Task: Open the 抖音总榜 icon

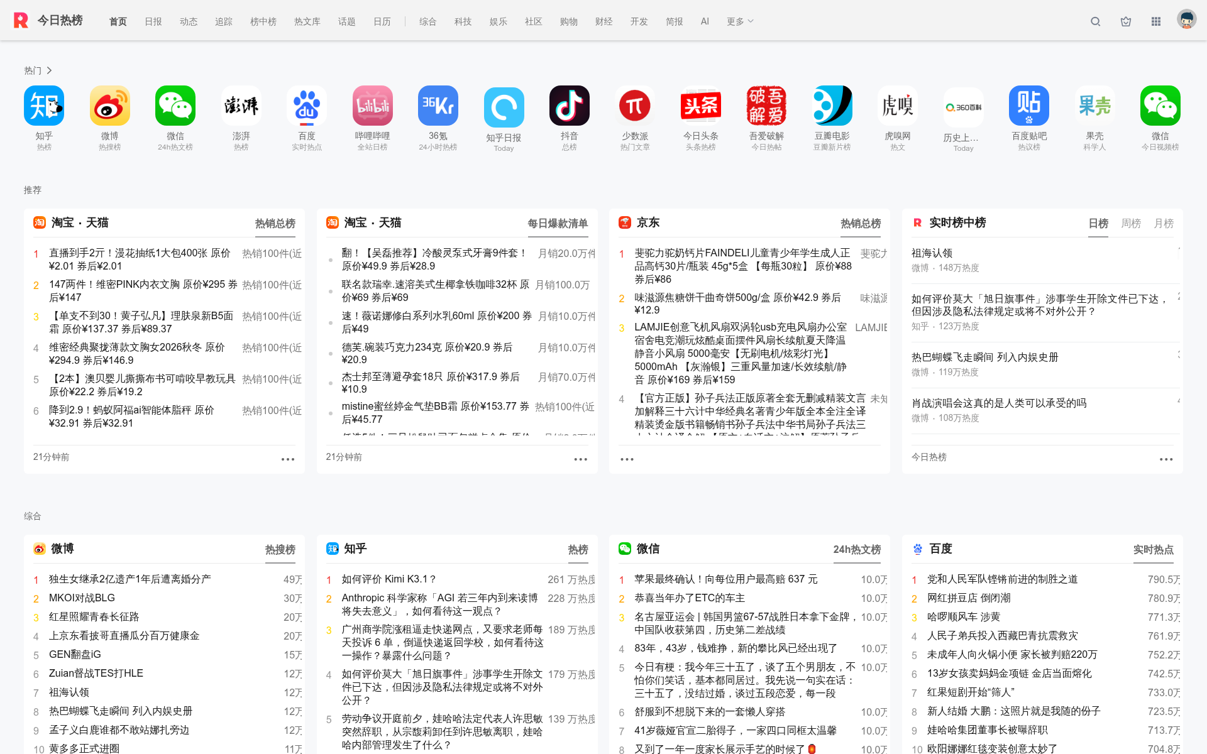Action: pos(570,106)
